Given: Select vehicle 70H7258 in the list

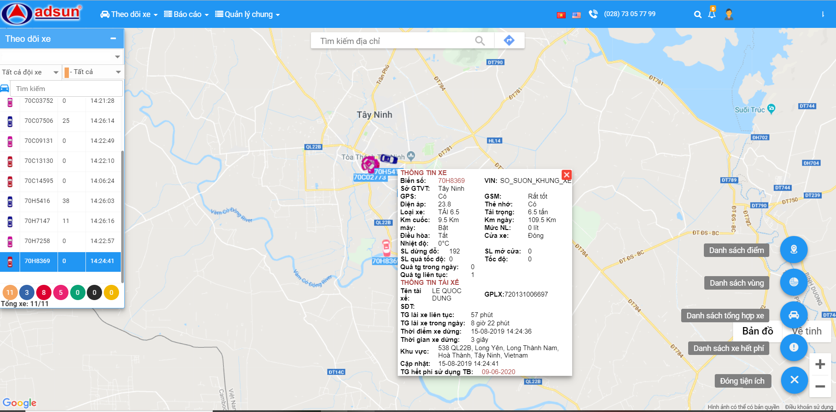Looking at the screenshot, I should [x=61, y=241].
